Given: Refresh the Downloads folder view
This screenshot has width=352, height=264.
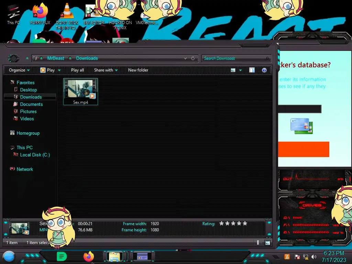Looking at the screenshot, I should click(x=193, y=58).
